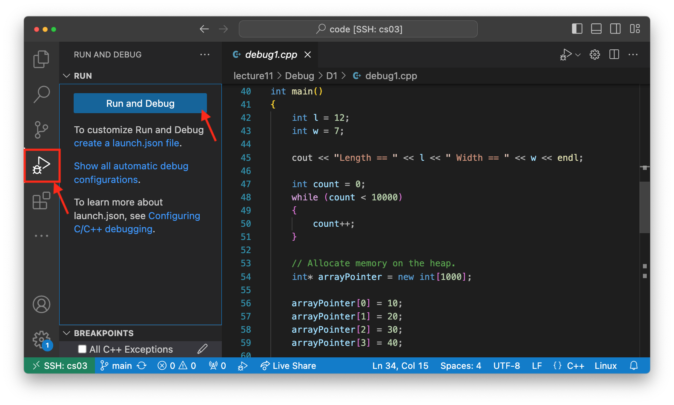Open the errors and warnings status item
Viewport: 674px width, 405px height.
(x=177, y=366)
